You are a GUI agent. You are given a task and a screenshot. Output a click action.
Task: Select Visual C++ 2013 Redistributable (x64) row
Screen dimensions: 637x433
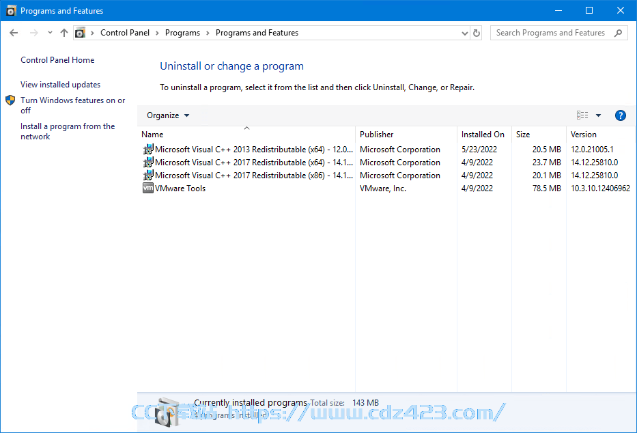tap(386, 150)
